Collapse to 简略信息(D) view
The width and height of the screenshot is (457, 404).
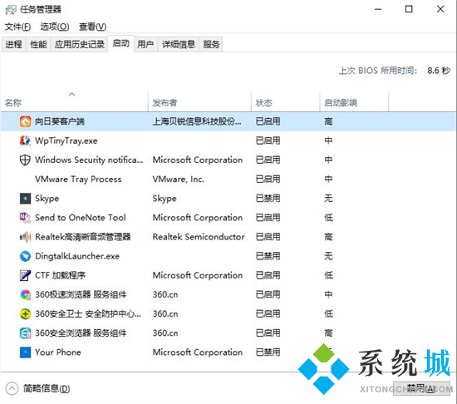(x=38, y=388)
